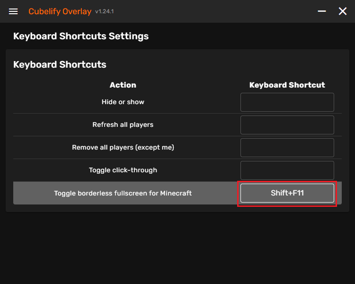
Task: Close the Cubelify Overlay window
Action: [343, 11]
